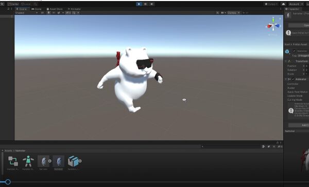Screen dimensions: 309x187
Task: Click the scene orientation gizmo
Action: coord(273,25)
